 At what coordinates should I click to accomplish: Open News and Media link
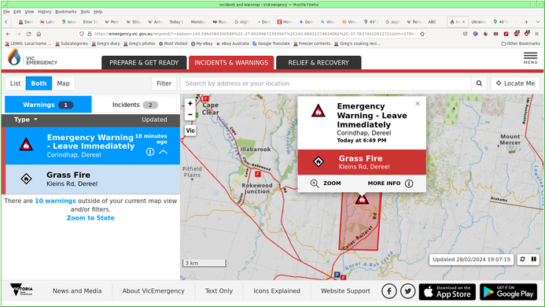click(77, 291)
